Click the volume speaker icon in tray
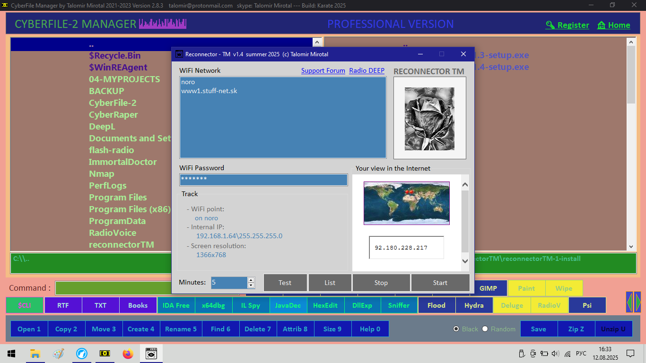Image resolution: width=646 pixels, height=363 pixels. coord(555,354)
